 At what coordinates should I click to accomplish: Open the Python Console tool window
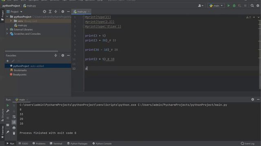click(x=102, y=144)
